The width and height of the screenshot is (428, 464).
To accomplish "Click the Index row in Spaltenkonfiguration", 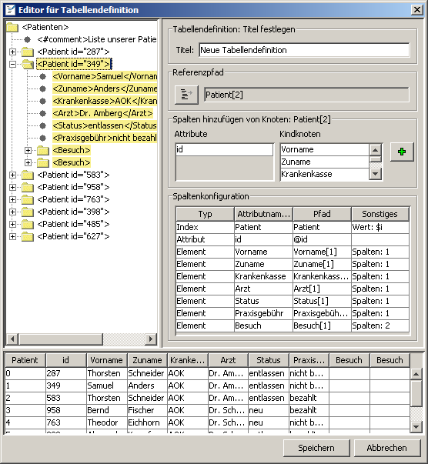I will pyautogui.click(x=293, y=227).
